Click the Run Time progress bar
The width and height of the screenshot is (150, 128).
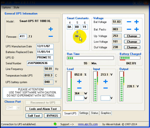click(x=90, y=58)
